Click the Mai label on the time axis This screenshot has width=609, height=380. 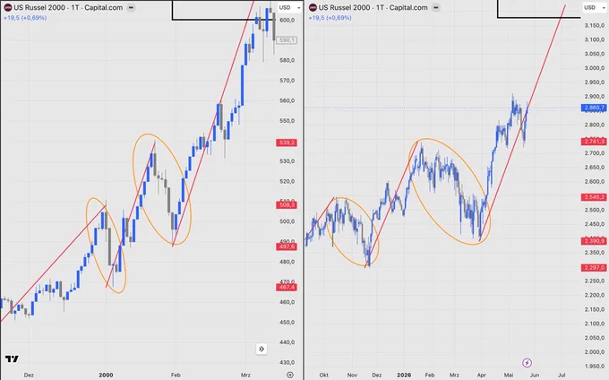[x=509, y=375]
